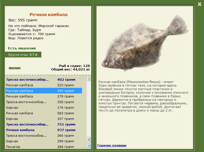Close the fish info window with X
The height and width of the screenshot is (152, 204).
point(199,4)
